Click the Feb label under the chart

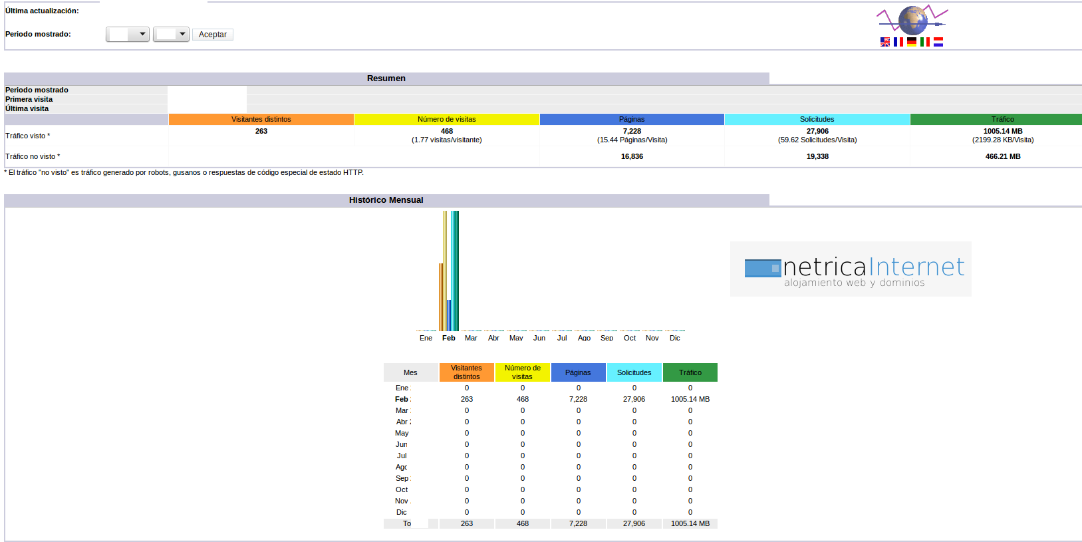click(449, 339)
